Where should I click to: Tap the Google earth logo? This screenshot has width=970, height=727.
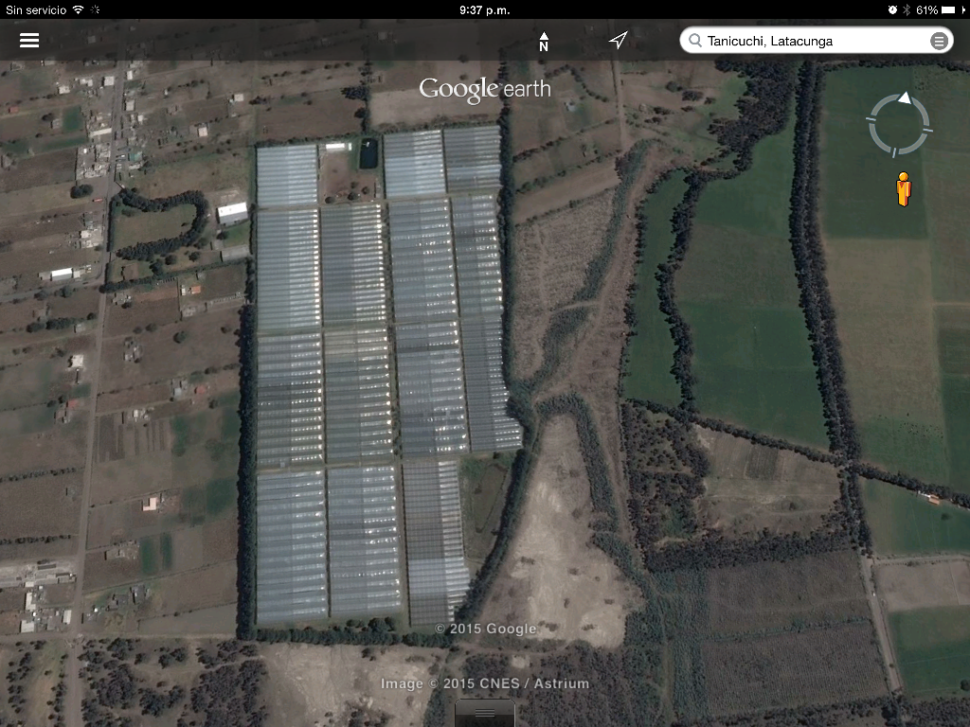tap(485, 90)
